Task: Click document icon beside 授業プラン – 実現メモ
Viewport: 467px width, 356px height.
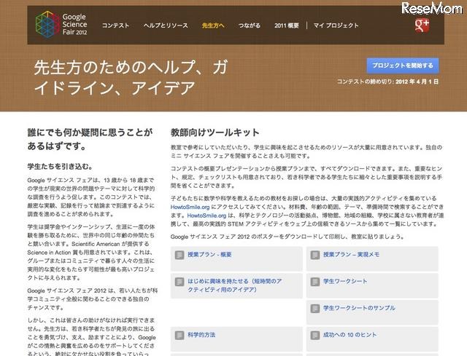Action: (x=314, y=255)
